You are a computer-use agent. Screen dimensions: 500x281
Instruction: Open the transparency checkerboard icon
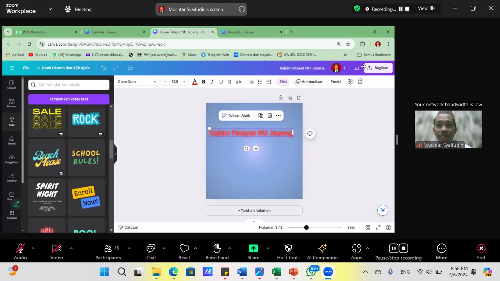point(351,82)
